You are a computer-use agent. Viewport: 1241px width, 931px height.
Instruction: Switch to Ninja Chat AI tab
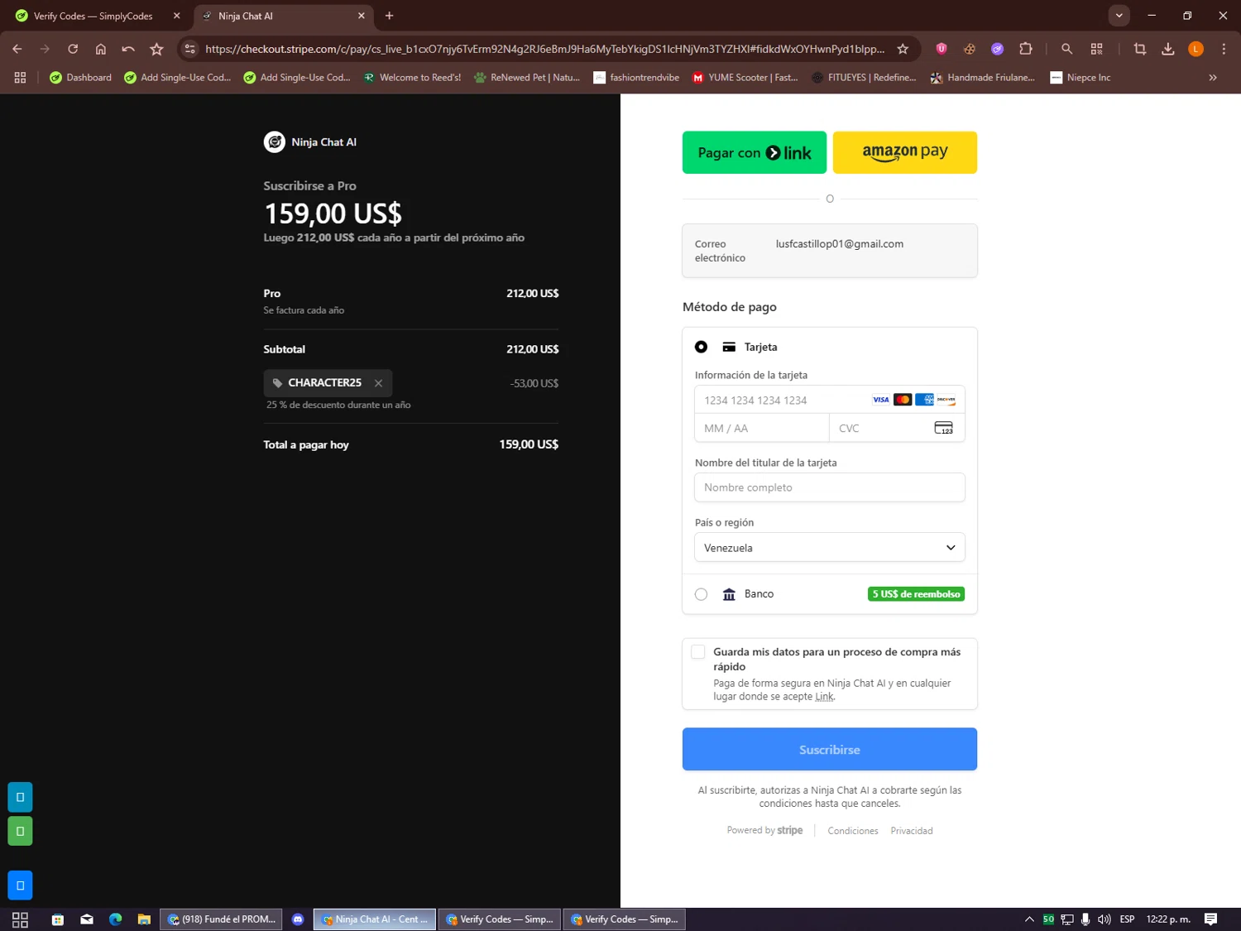coord(283,16)
